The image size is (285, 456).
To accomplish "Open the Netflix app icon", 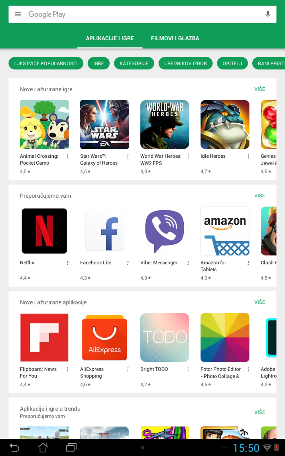I will pyautogui.click(x=44, y=231).
